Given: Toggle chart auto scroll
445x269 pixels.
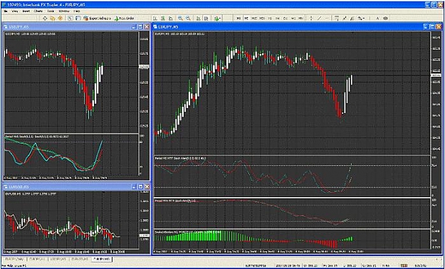Looking at the screenshot, I should pos(199,19).
